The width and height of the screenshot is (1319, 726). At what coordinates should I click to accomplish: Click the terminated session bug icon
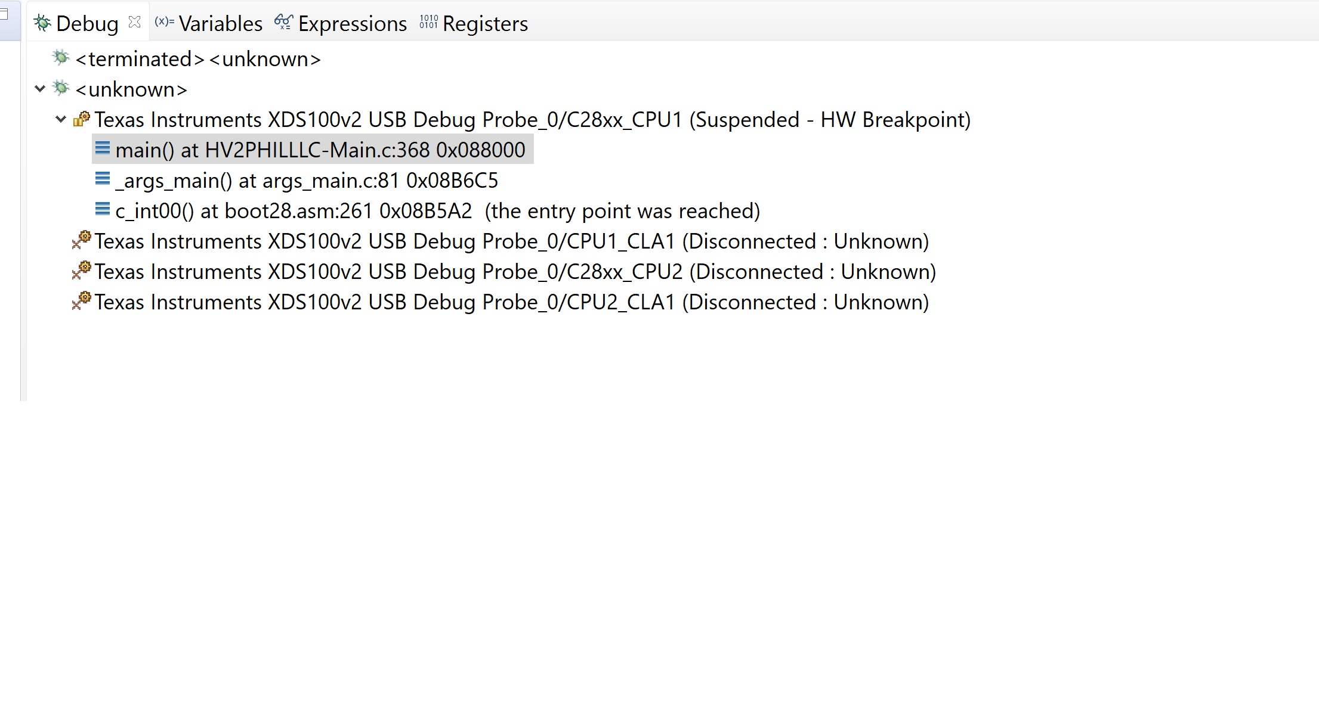61,58
